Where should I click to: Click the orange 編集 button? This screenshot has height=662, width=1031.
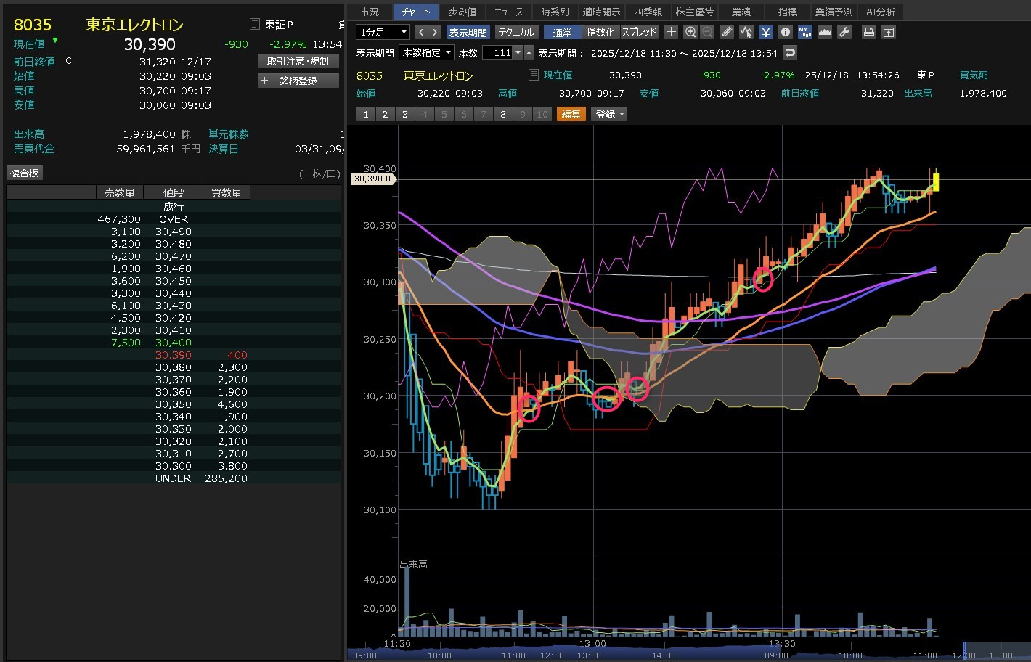pyautogui.click(x=571, y=114)
